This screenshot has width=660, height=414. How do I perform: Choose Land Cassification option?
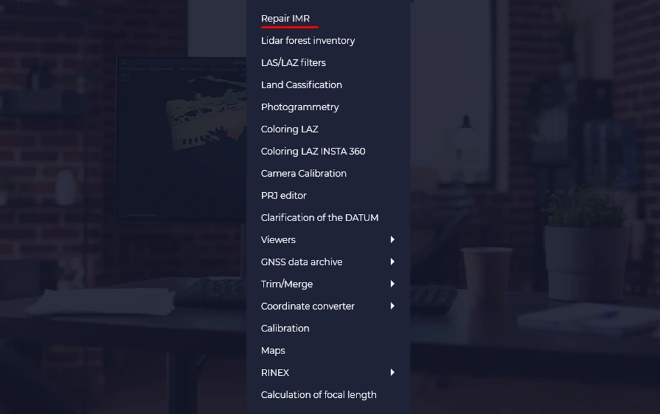tap(302, 84)
